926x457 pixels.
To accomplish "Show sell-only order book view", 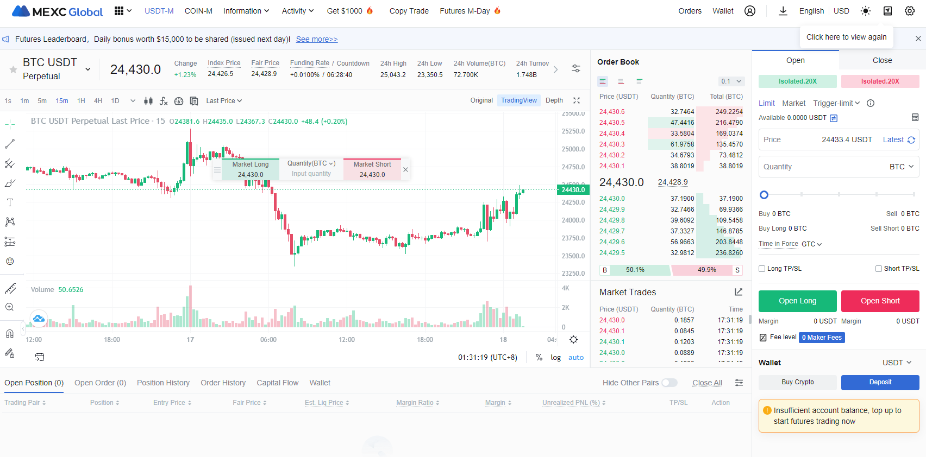I will (621, 81).
